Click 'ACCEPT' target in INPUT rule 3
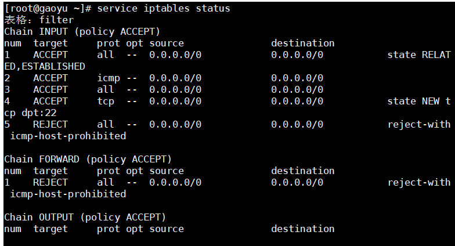 [x=50, y=89]
